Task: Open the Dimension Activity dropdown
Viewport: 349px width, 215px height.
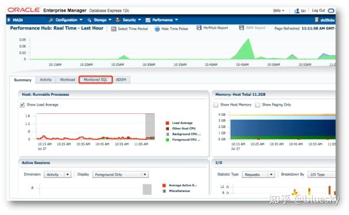Action: tap(58, 174)
